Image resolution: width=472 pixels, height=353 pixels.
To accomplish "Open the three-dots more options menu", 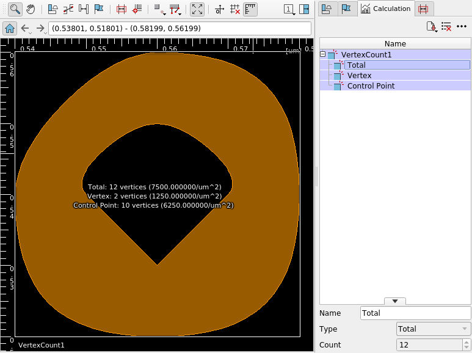I will click(x=462, y=26).
